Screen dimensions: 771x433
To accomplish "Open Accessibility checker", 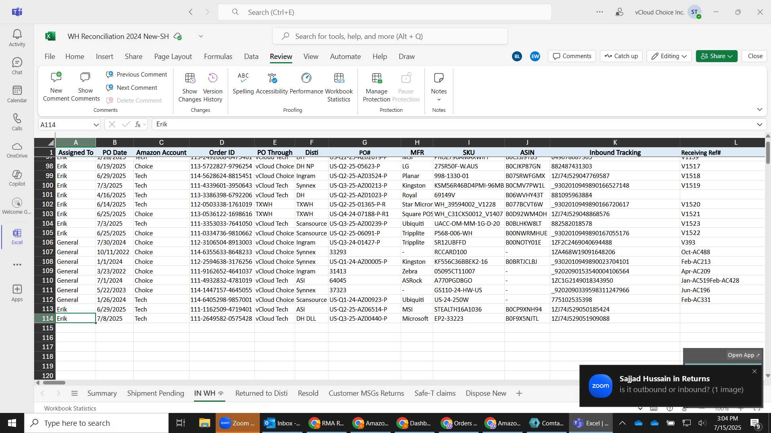I will (272, 83).
